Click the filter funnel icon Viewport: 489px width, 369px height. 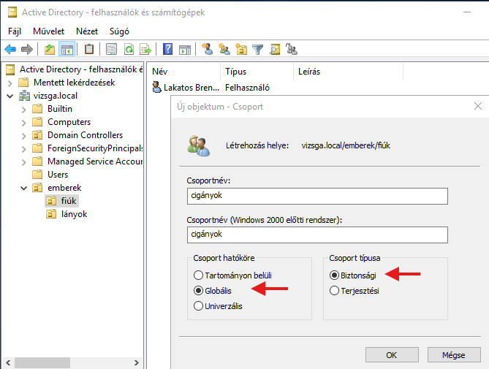257,50
